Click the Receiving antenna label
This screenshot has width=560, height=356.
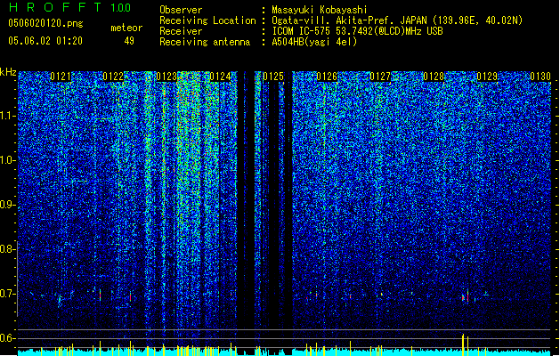(x=205, y=42)
